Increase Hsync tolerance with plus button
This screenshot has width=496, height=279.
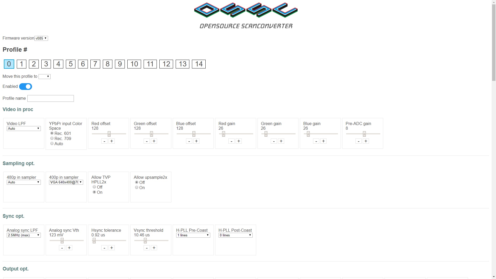pos(112,248)
